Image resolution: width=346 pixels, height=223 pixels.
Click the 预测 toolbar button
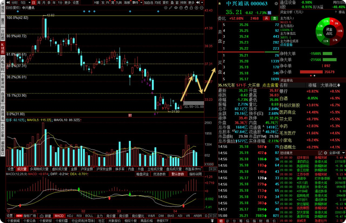pyautogui.click(x=183, y=3)
